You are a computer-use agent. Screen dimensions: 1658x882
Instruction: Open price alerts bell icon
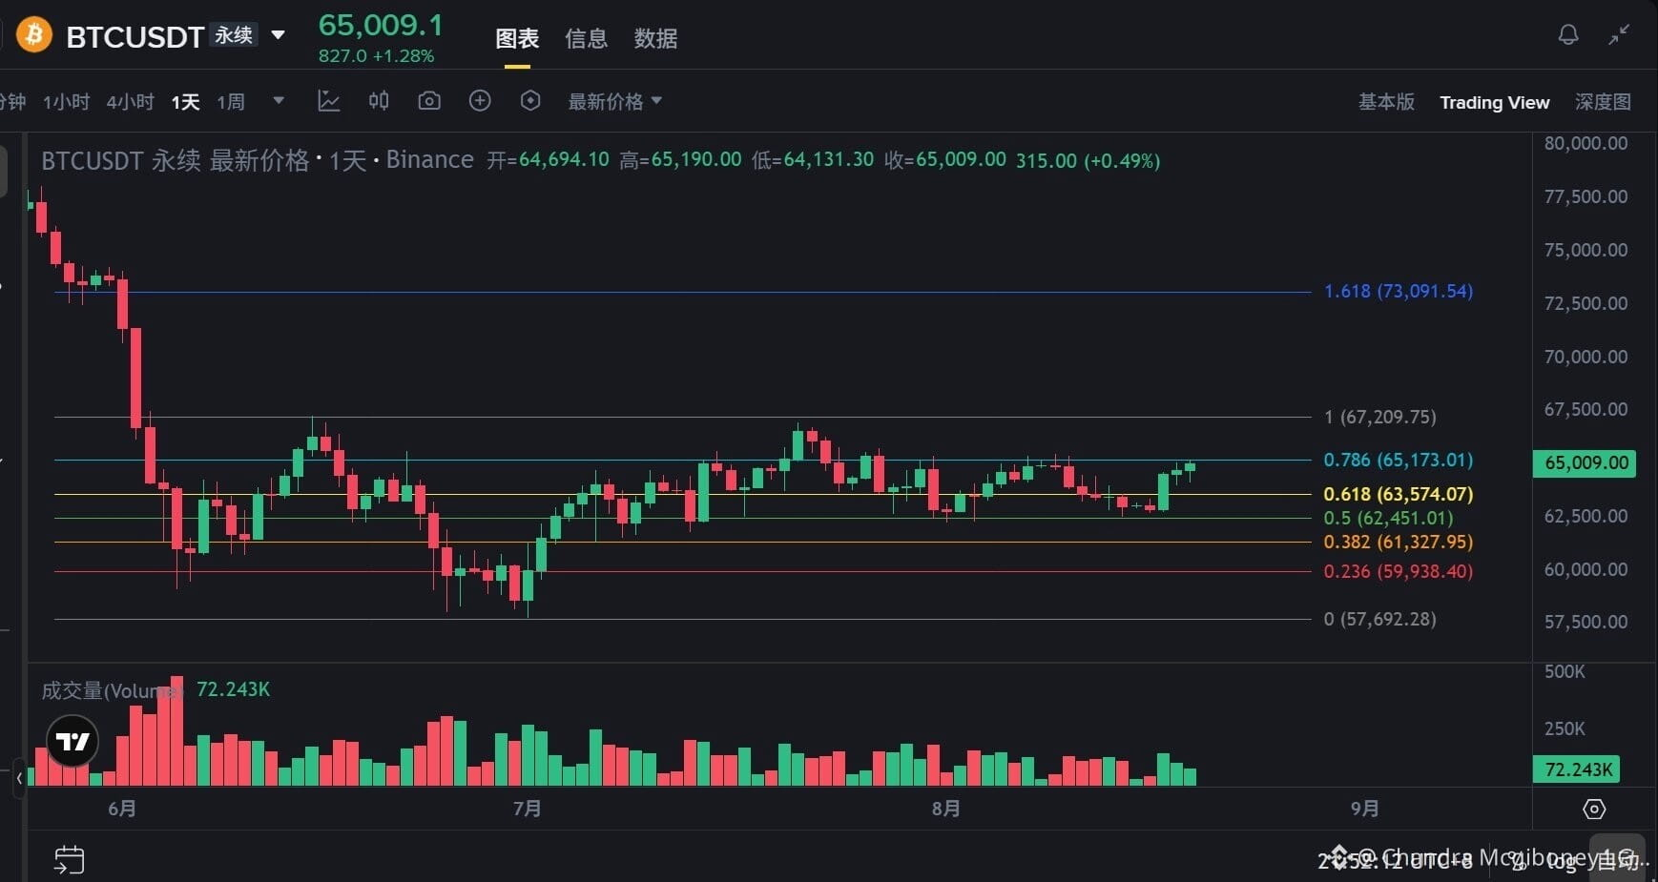pyautogui.click(x=1568, y=35)
